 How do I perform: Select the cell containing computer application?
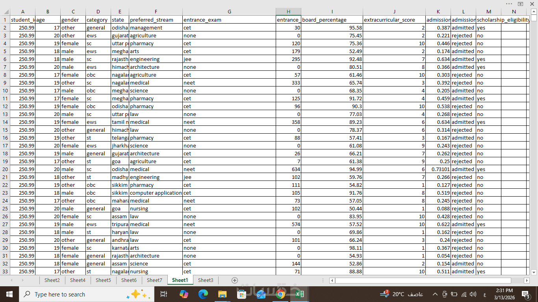(156, 193)
